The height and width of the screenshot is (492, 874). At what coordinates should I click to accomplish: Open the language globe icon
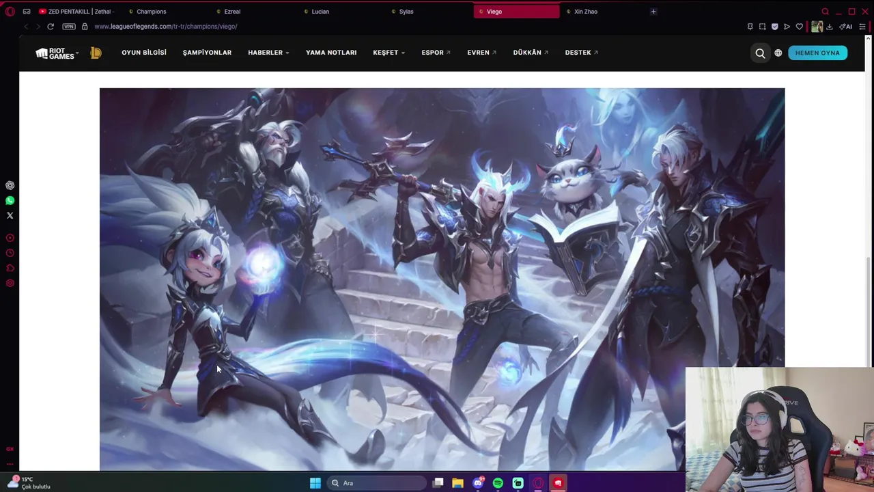click(x=778, y=53)
